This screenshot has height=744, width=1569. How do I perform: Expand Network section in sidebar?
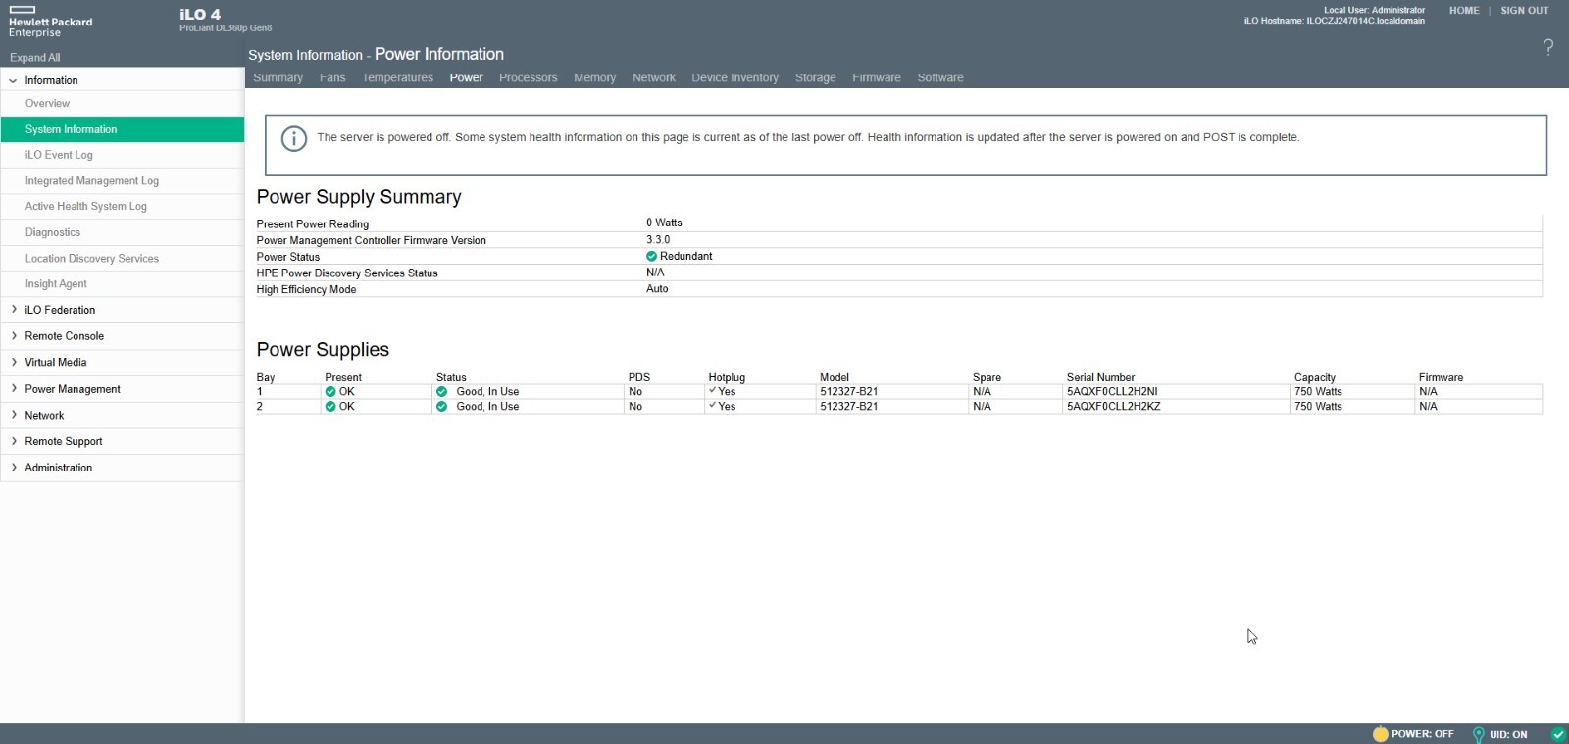tap(13, 415)
